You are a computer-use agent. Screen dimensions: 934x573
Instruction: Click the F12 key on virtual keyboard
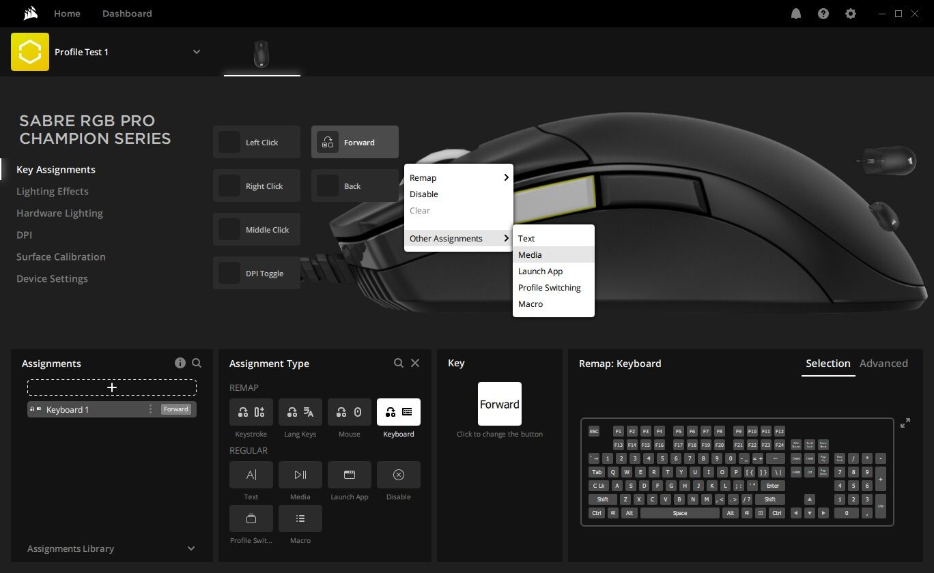click(x=780, y=431)
